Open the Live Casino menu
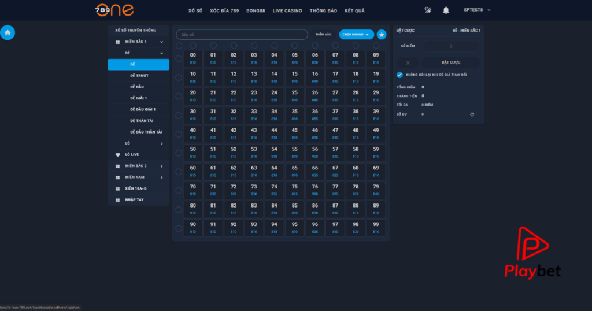Screen dimensions: 592x311 tap(287, 10)
